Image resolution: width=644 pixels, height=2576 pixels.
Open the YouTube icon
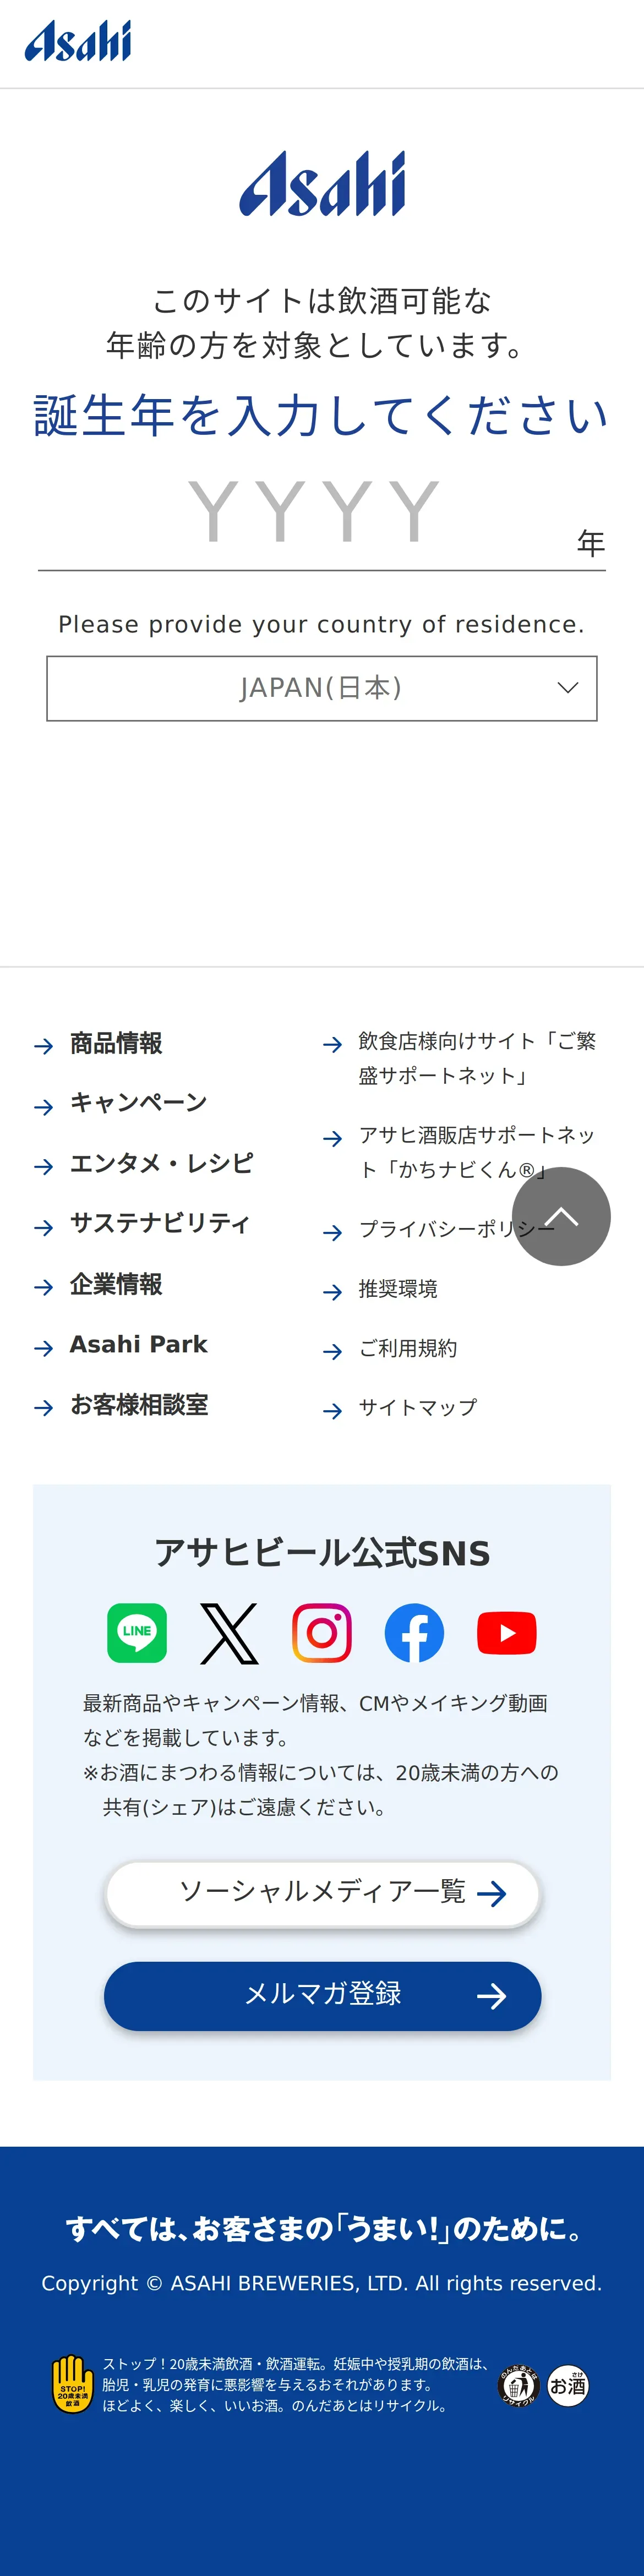click(507, 1633)
